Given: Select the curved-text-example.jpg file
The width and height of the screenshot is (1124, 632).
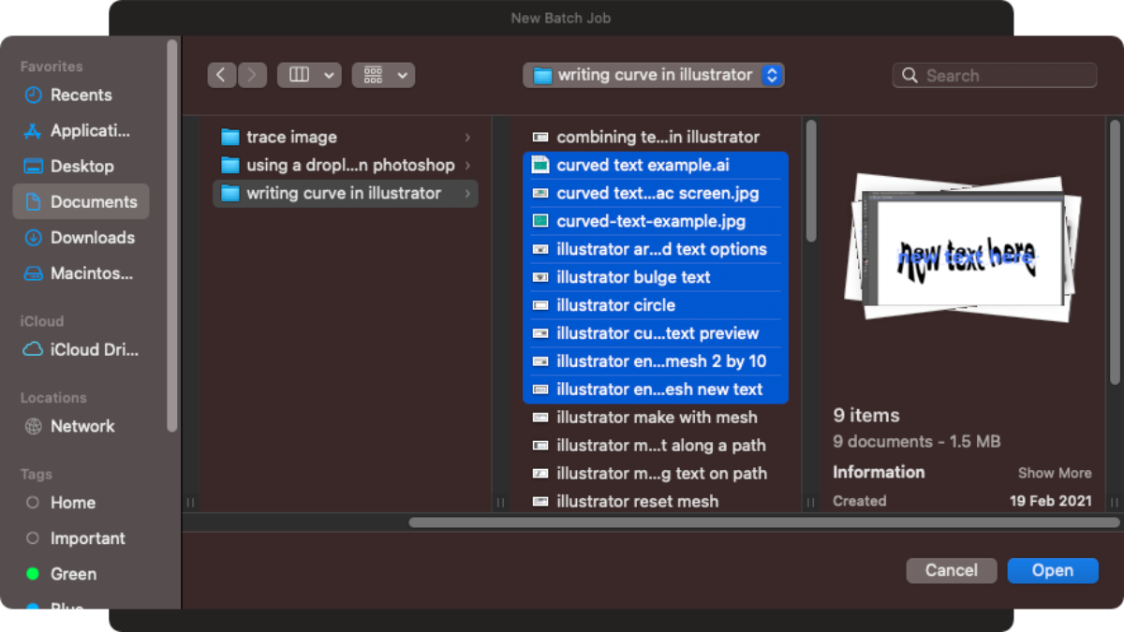Looking at the screenshot, I should 656,221.
